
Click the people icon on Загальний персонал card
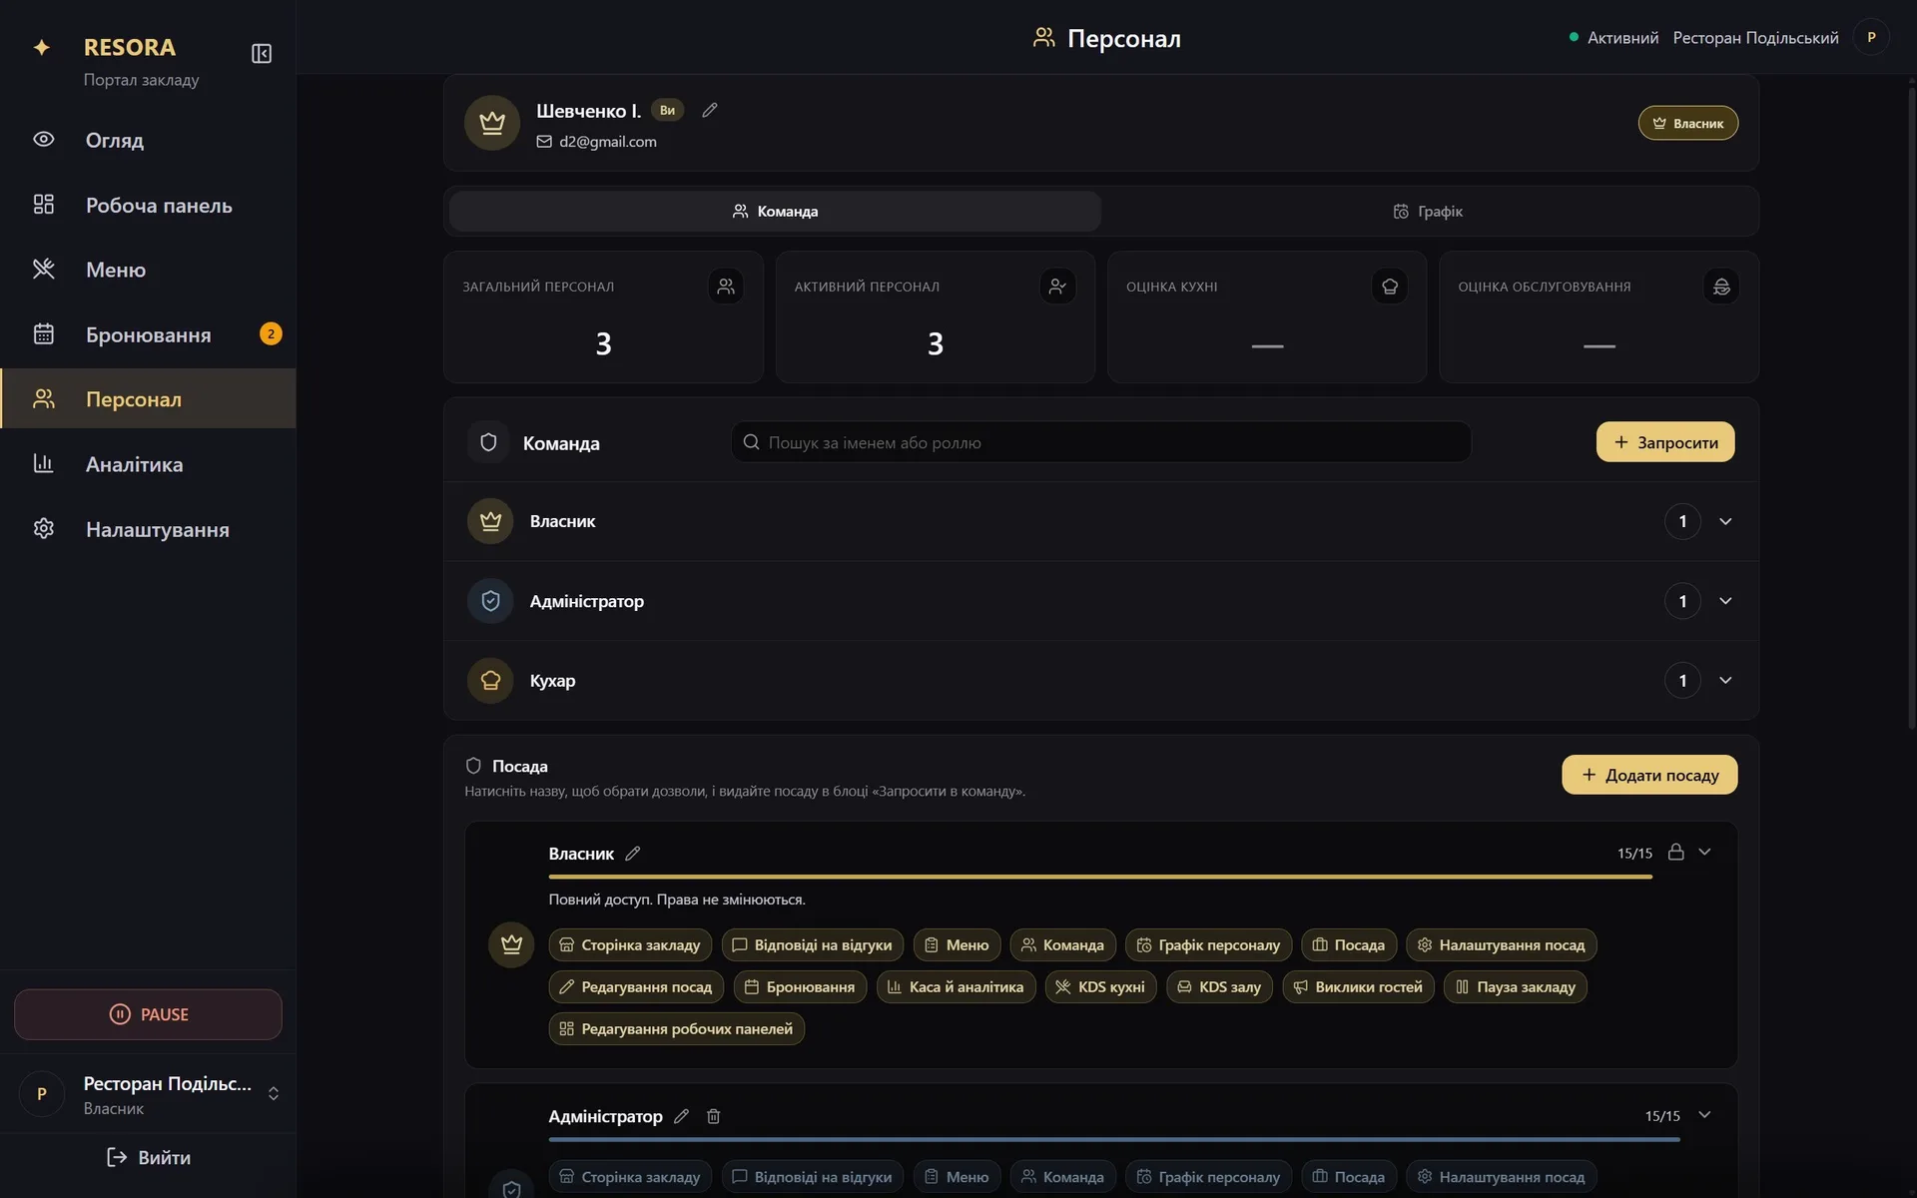[726, 287]
